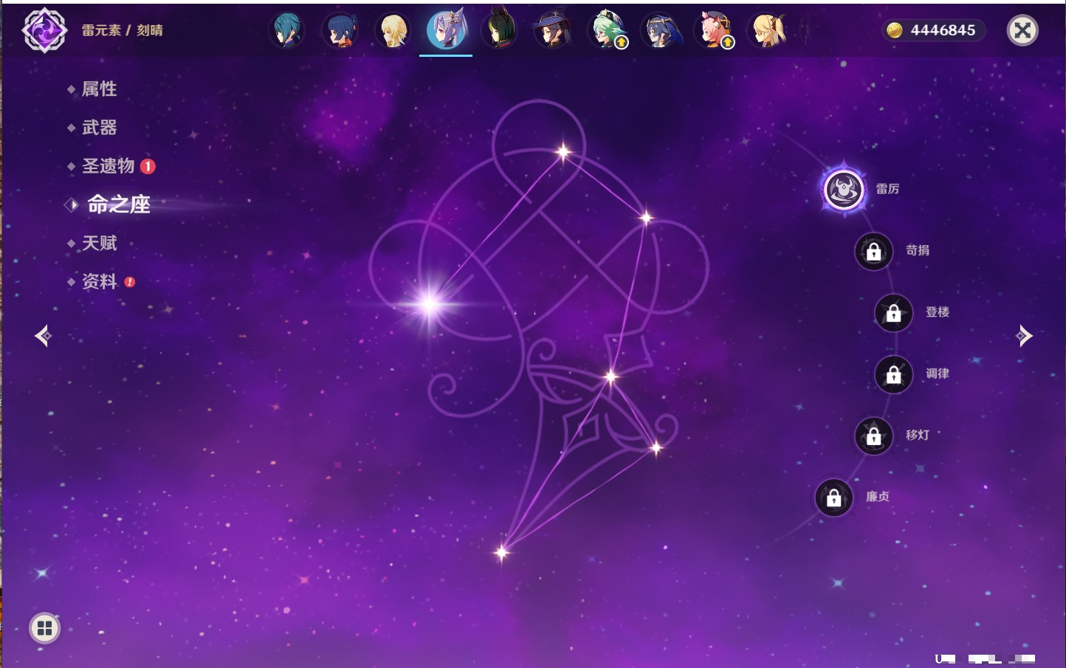The width and height of the screenshot is (1066, 668).
Task: Open the unlocked 雷厉 constellation node icon
Action: 844,190
